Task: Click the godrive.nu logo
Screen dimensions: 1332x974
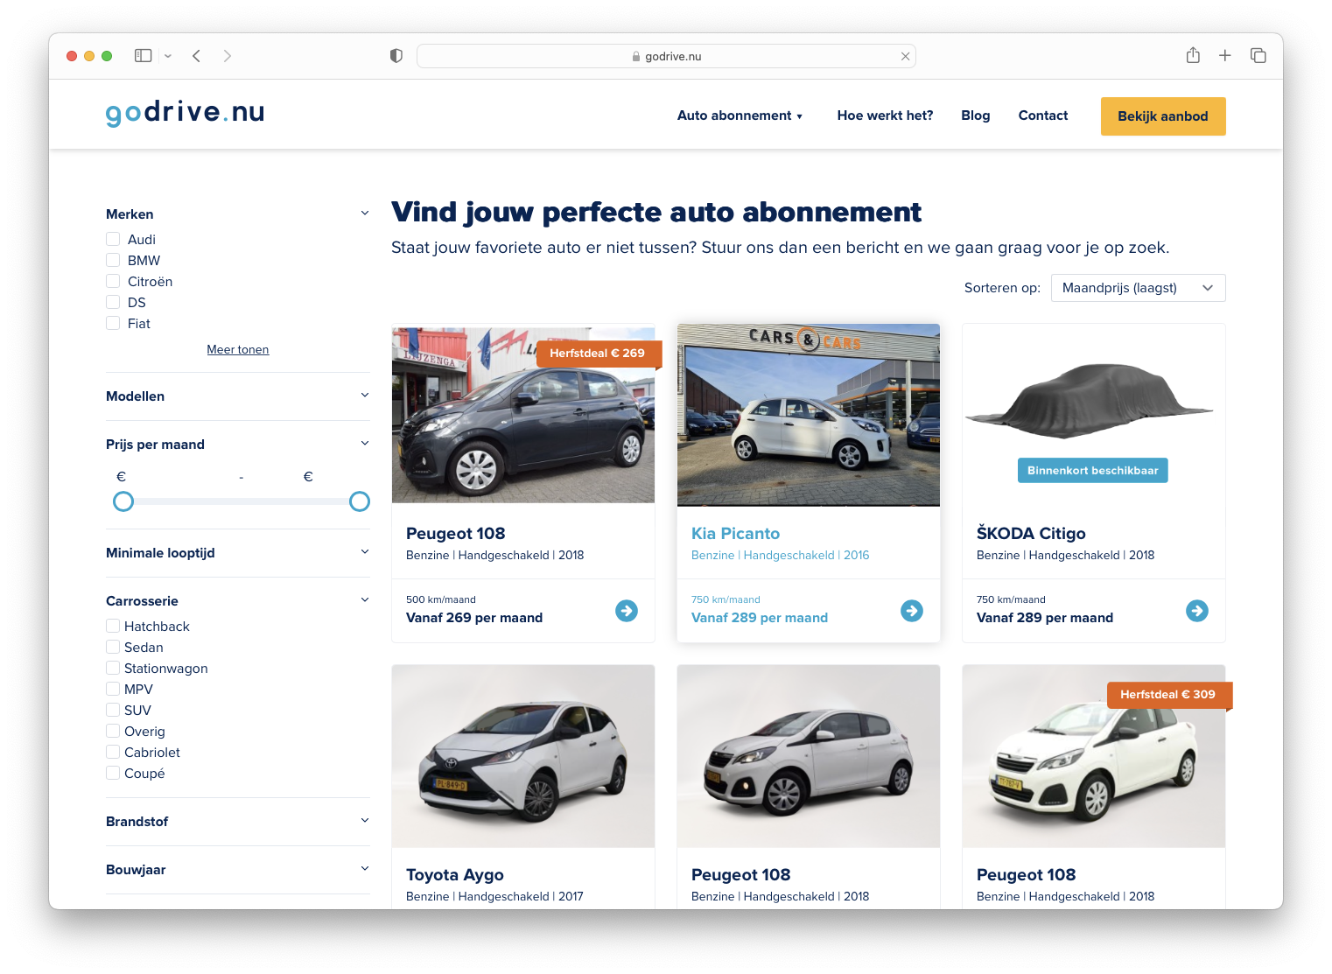Action: pyautogui.click(x=185, y=113)
